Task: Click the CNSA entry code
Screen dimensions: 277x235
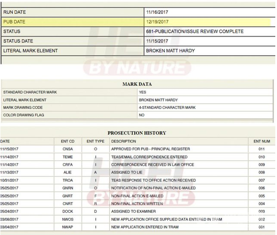Action: 68,149
